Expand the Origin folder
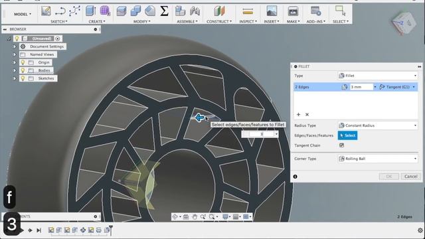 coord(15,62)
